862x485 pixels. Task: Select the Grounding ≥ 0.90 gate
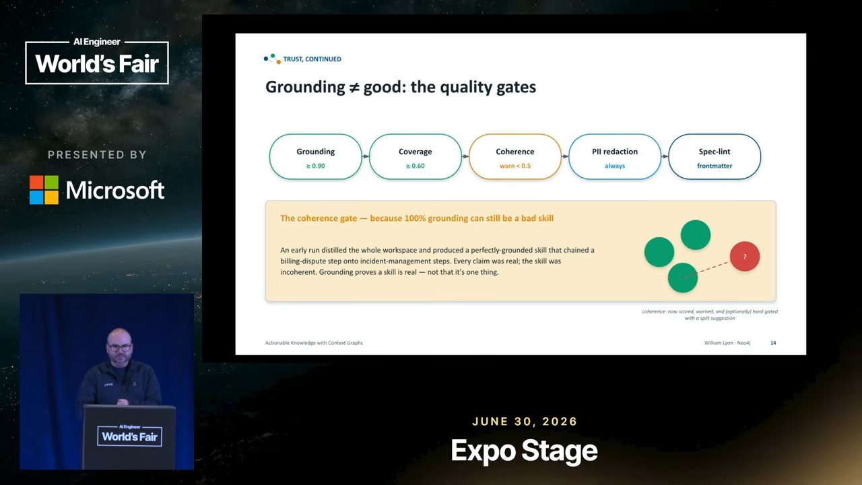click(315, 157)
